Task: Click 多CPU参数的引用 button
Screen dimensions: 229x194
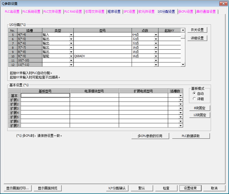Action: pos(150,136)
